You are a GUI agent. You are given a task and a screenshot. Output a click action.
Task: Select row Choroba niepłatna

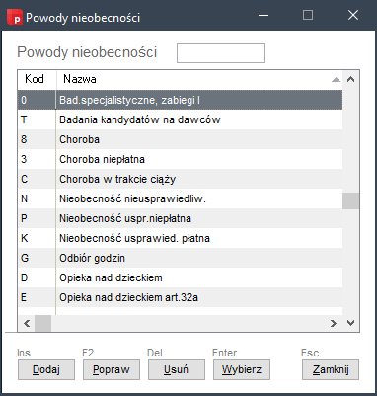point(180,159)
